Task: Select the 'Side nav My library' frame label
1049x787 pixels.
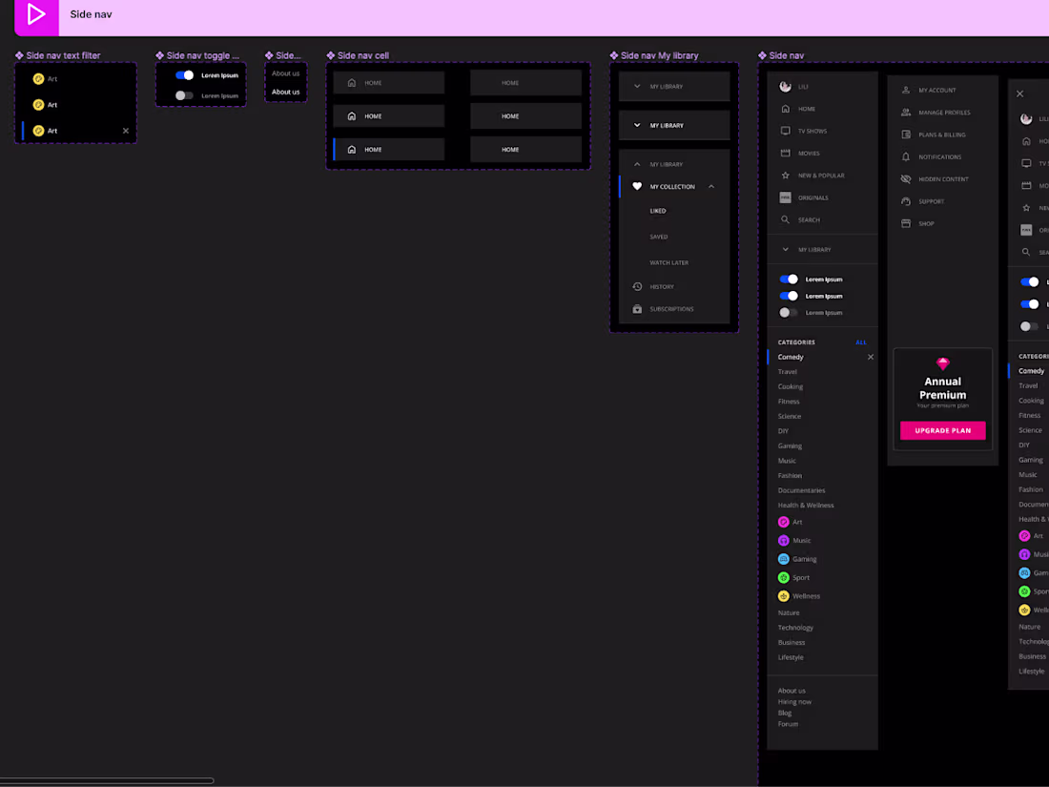Action: [659, 55]
